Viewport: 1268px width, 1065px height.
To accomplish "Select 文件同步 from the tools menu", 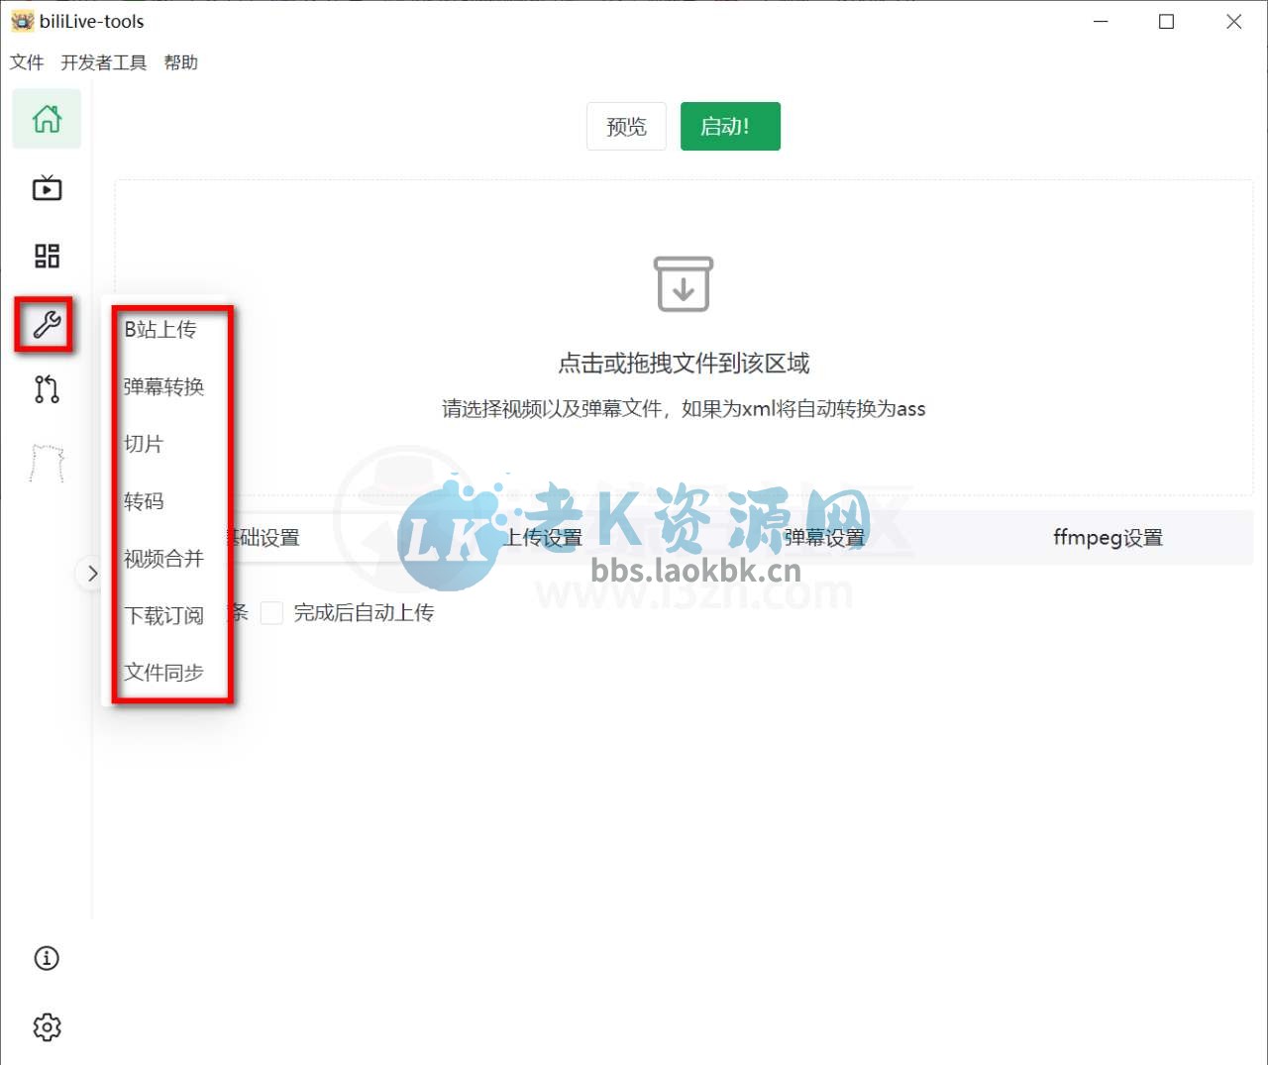I will (x=163, y=673).
